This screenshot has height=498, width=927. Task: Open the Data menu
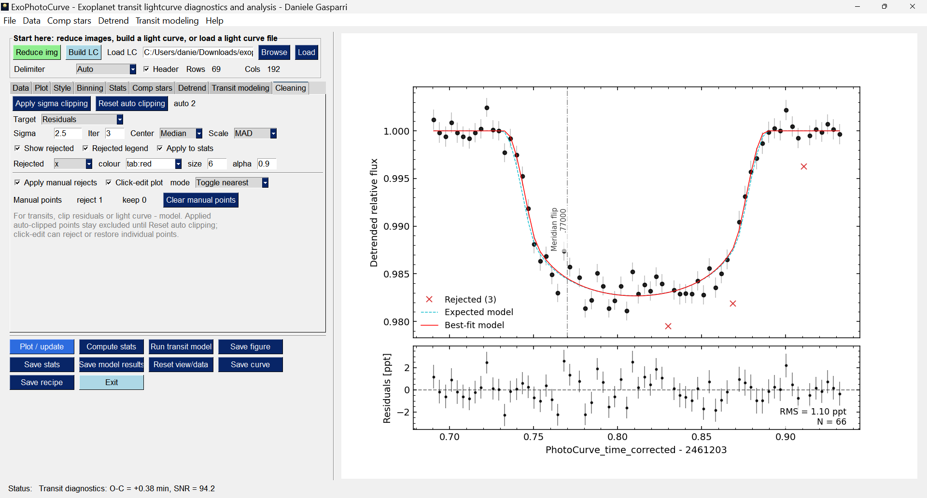pos(31,21)
